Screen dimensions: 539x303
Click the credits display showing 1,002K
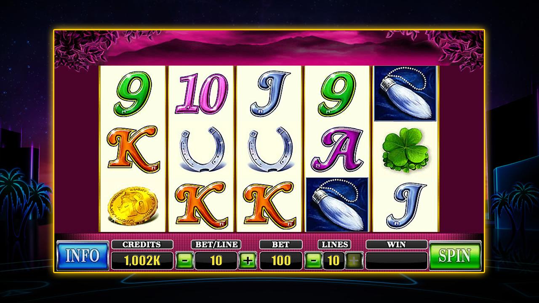coord(142,260)
